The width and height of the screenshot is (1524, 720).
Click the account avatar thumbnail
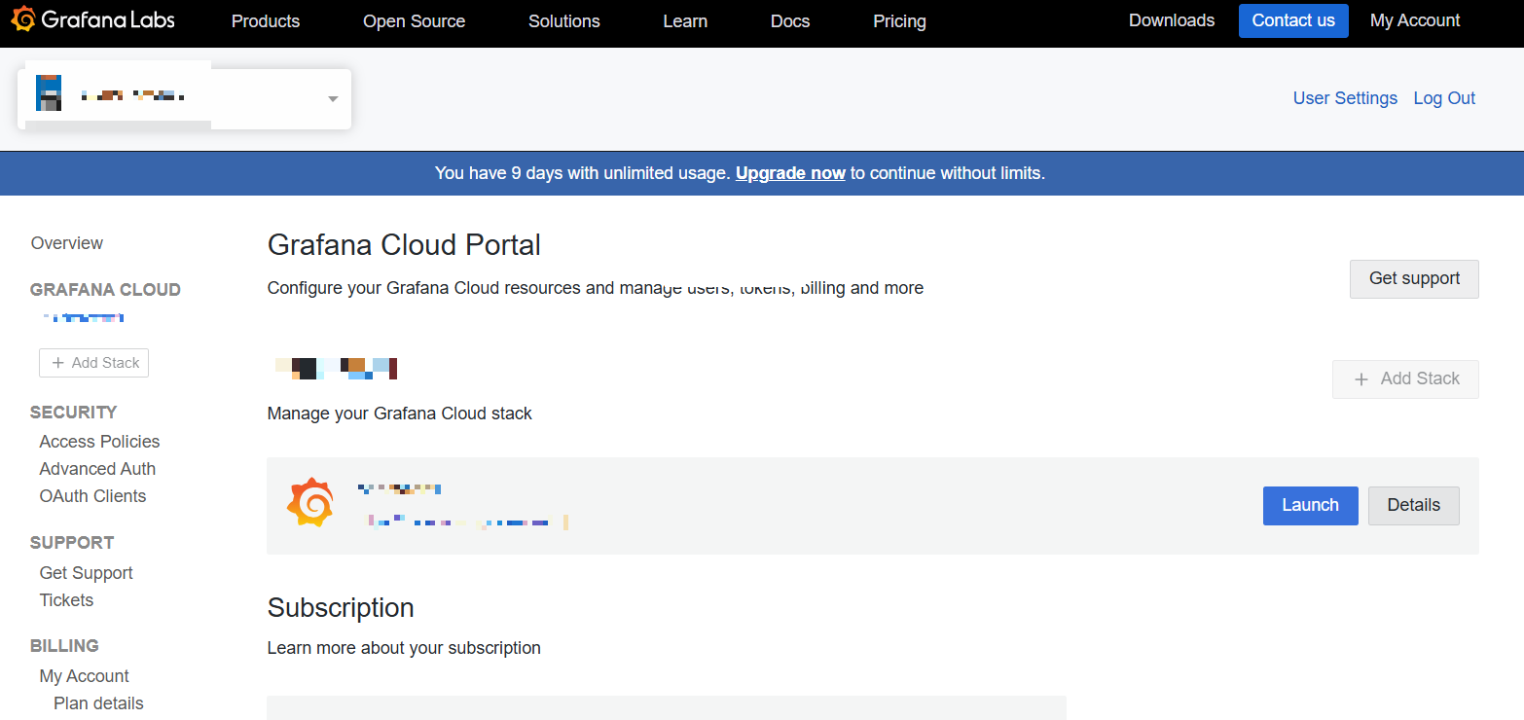[x=49, y=92]
